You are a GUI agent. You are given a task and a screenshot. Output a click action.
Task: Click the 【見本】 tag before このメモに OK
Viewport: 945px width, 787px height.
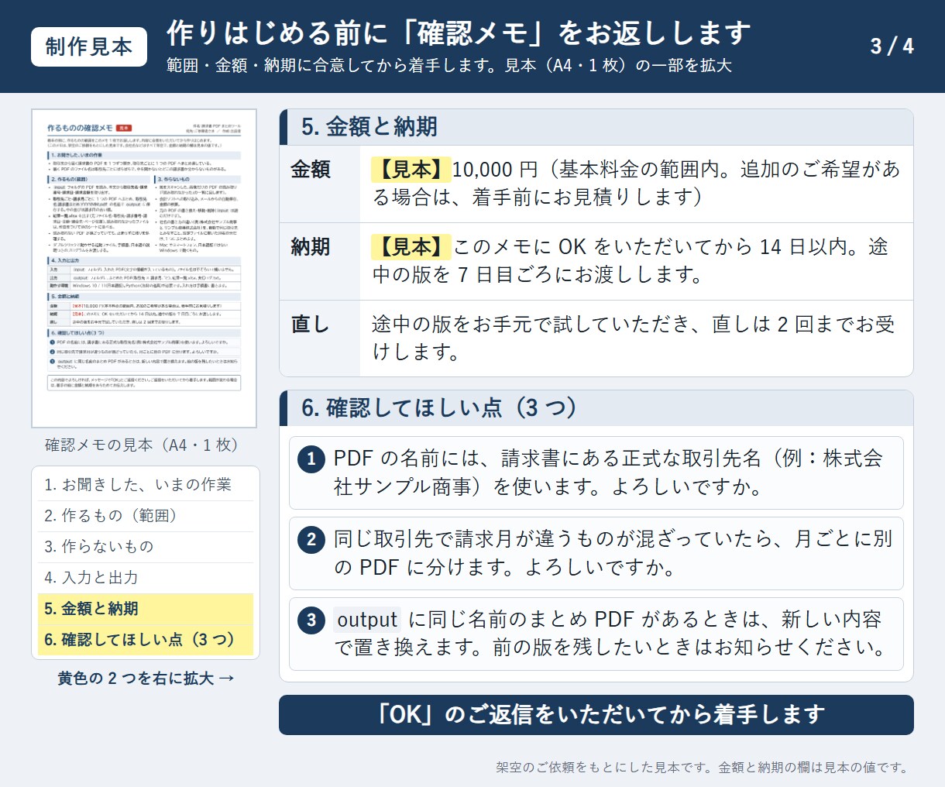pos(411,247)
